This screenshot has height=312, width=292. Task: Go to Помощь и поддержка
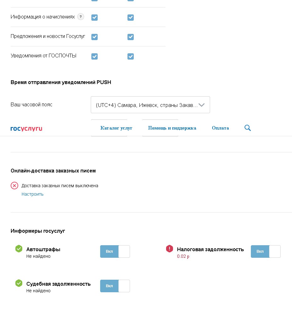coord(172,128)
